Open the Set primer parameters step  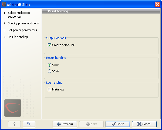point(22,30)
